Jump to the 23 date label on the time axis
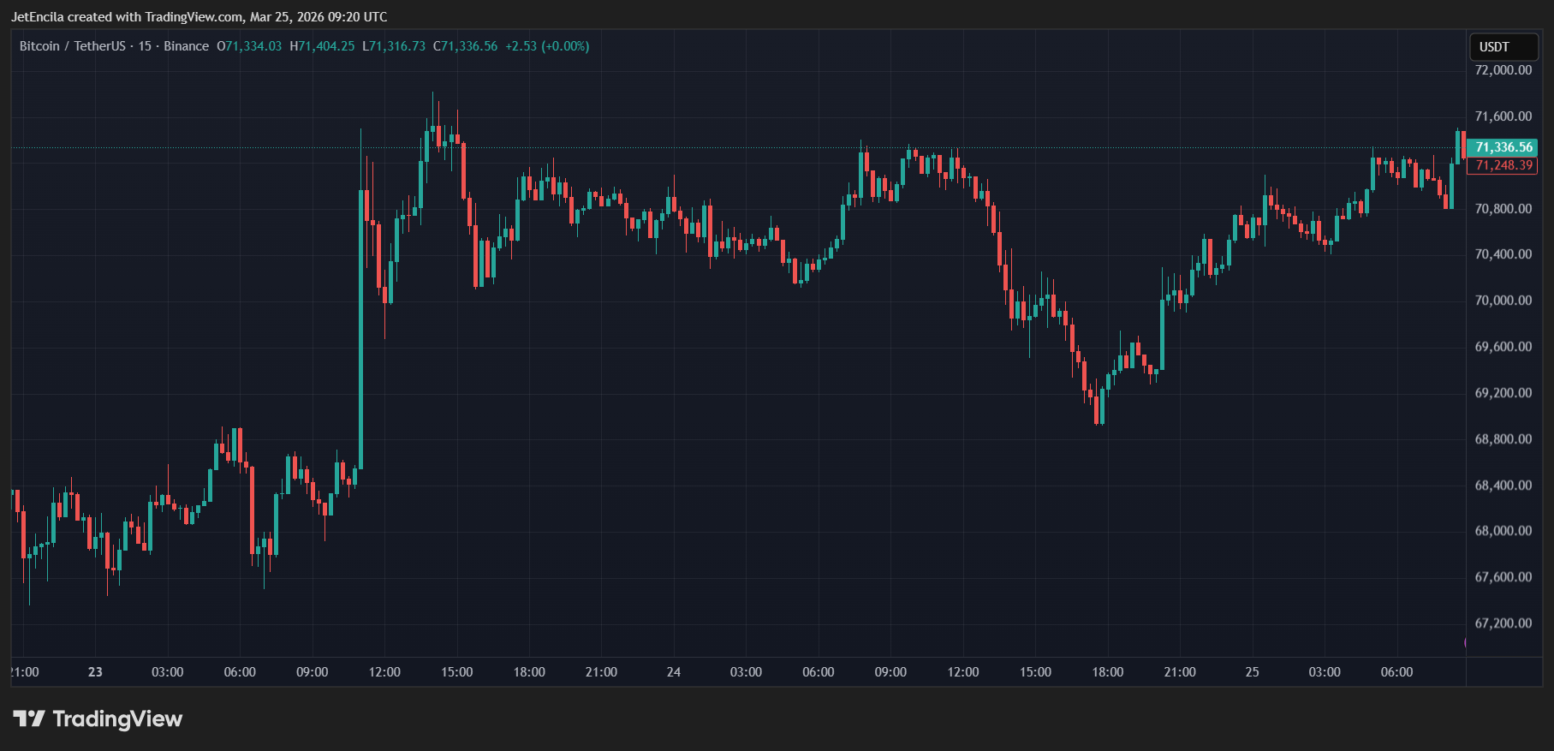Screen dimensions: 1554x751 [x=95, y=672]
